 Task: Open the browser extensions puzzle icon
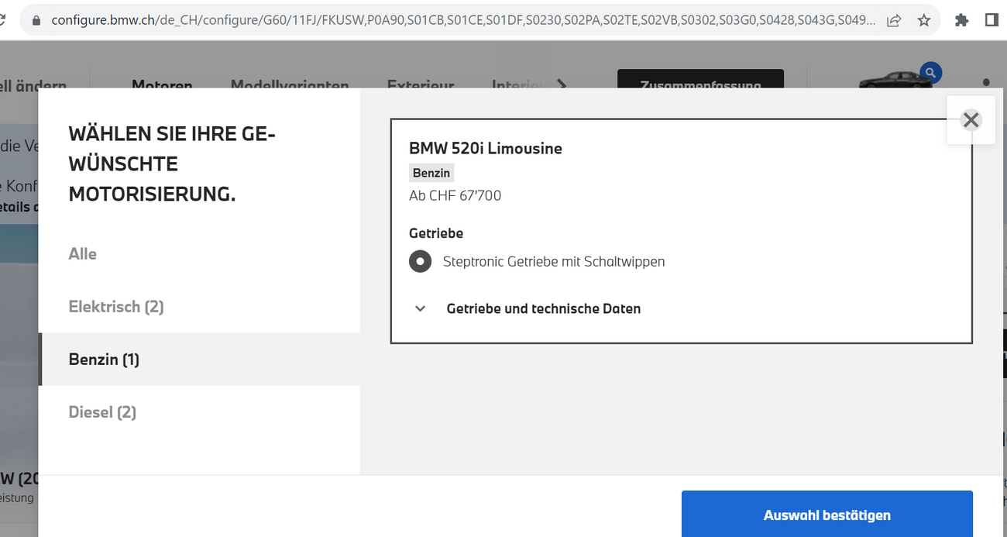point(961,20)
